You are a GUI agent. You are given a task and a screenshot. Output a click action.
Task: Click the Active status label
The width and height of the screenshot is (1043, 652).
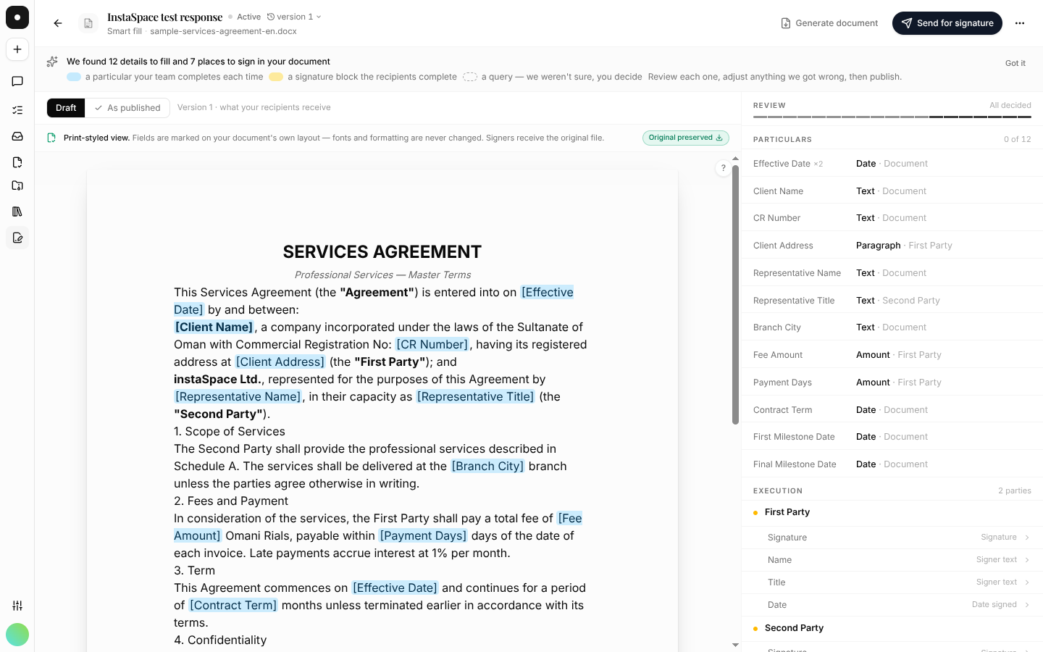[x=248, y=17]
